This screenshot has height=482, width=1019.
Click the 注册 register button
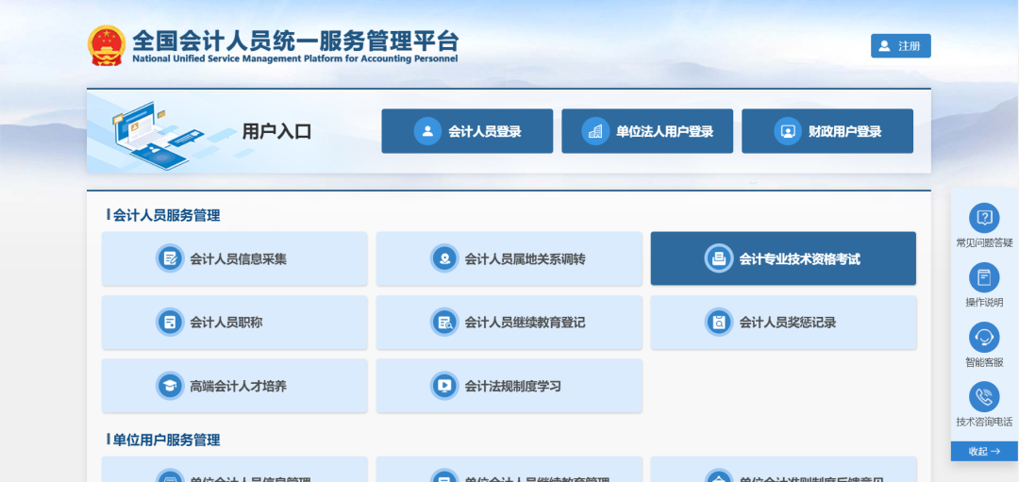[901, 46]
